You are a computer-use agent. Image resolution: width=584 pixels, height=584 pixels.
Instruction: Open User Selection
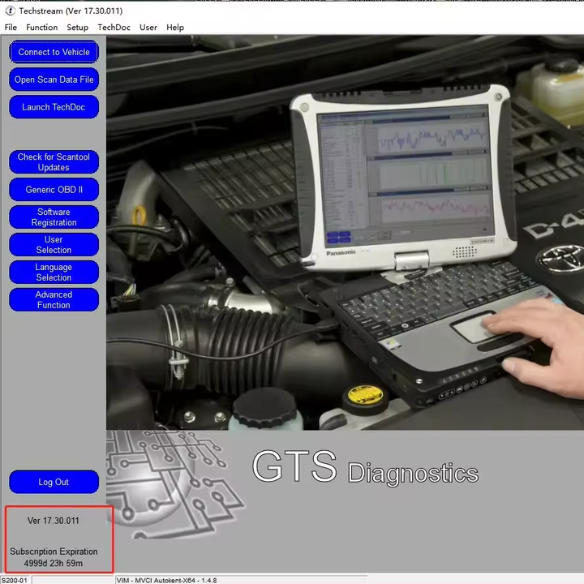(x=54, y=245)
